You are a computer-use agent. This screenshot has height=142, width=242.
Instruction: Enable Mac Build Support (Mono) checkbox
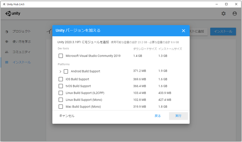(x=61, y=106)
